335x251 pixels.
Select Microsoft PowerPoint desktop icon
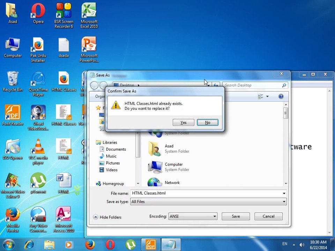point(89,50)
